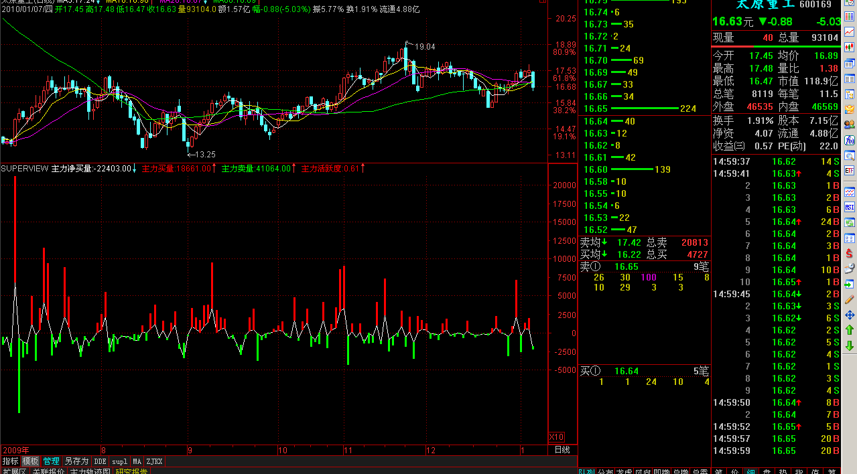Click the green down arrow icon

click(x=850, y=345)
